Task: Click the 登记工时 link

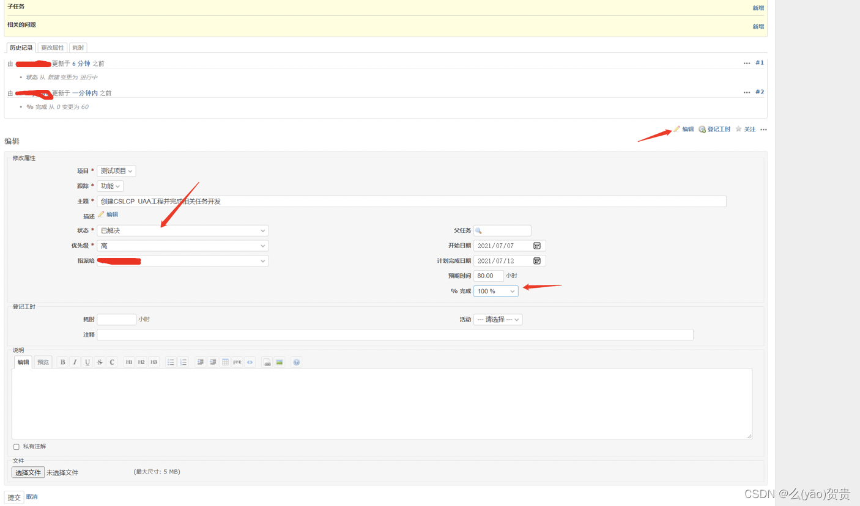Action: 714,129
